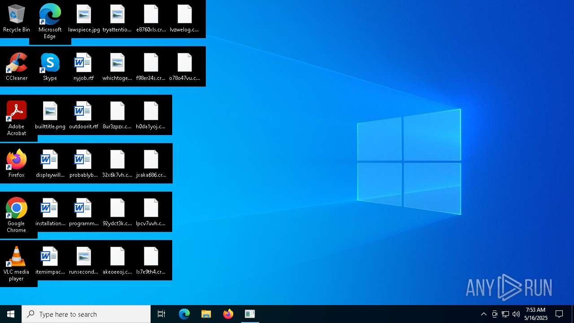The image size is (574, 323).
Task: Select the f98er24s.cr... file icon
Action: (151, 67)
